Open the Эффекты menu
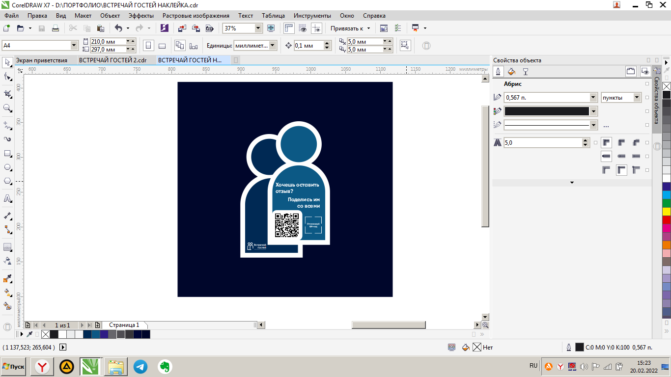This screenshot has height=377, width=671. pyautogui.click(x=141, y=16)
